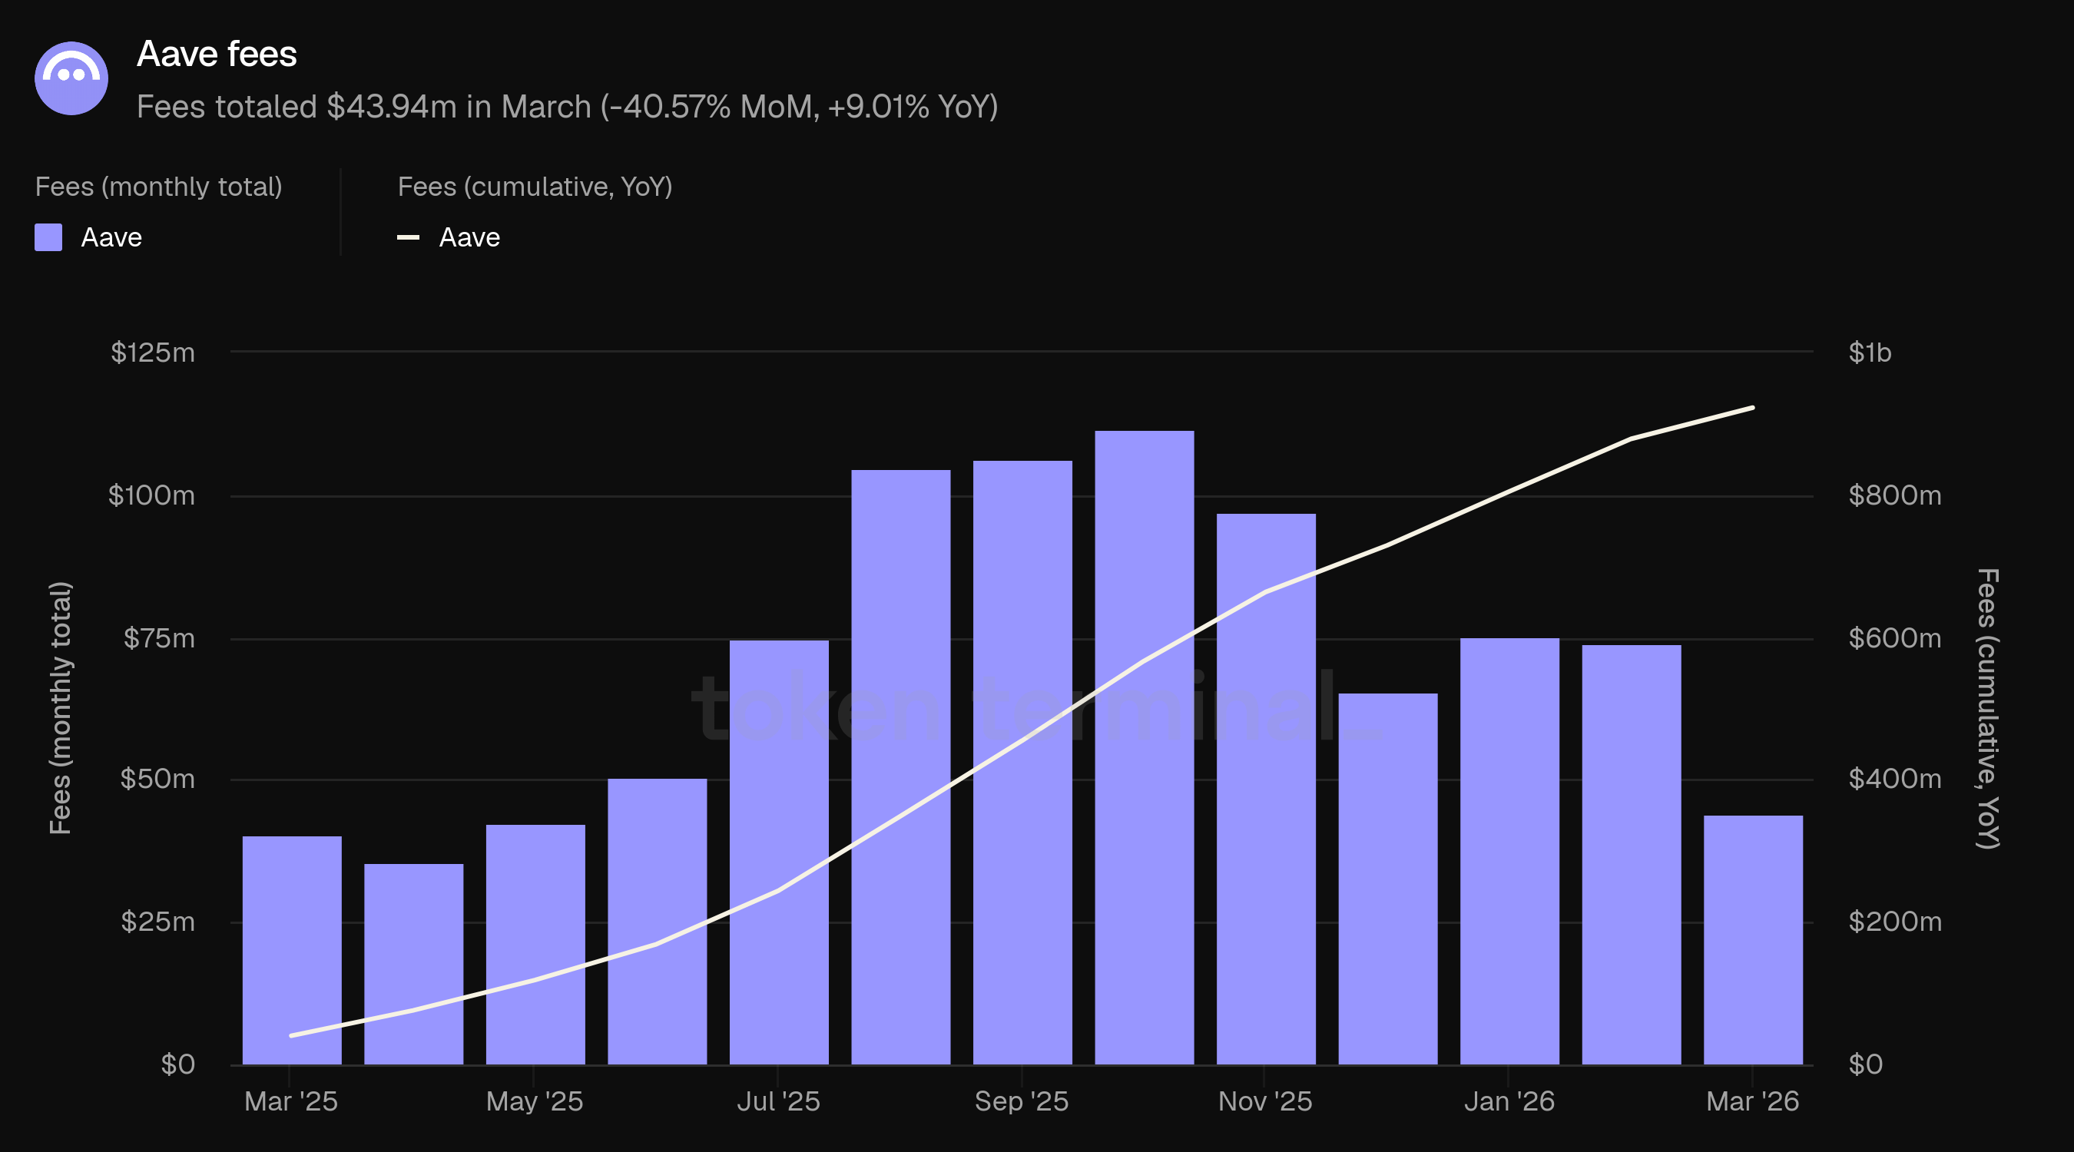Toggle the Aave cumulative YoY legend label
Screen dimensions: 2074x1152
(469, 237)
